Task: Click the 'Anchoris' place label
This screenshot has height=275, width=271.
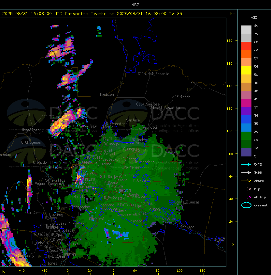Action: [x=76, y=222]
